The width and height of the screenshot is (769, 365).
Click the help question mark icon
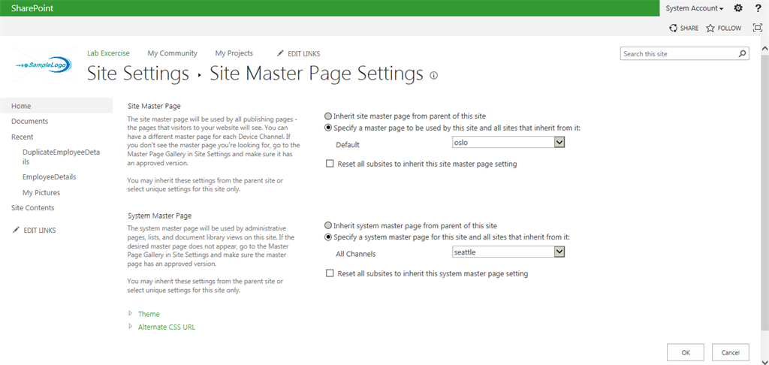pos(758,8)
